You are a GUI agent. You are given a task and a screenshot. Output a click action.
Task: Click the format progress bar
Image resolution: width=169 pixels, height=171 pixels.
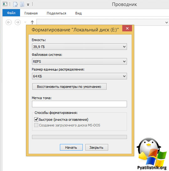pos(79,137)
